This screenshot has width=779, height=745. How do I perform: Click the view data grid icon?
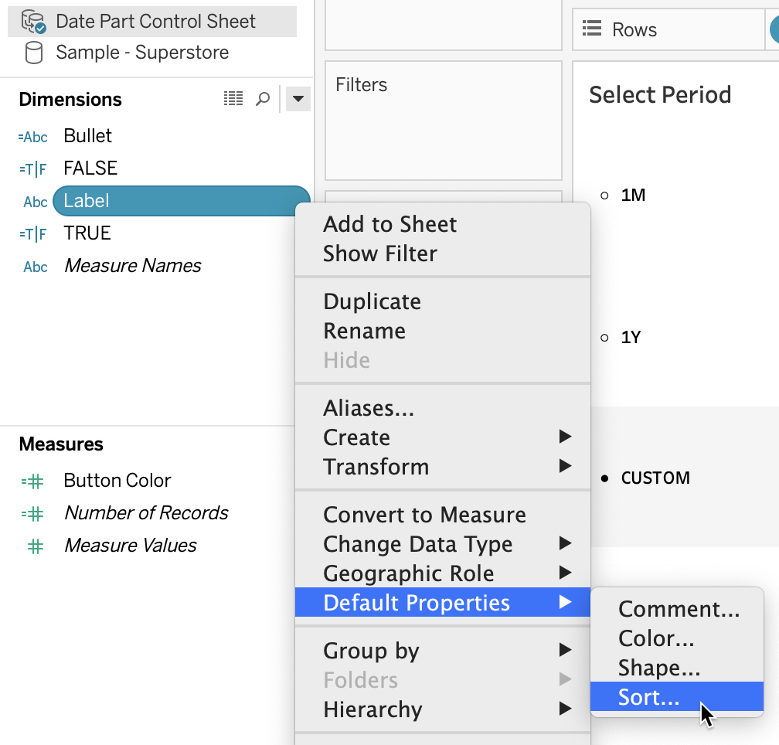(x=233, y=99)
